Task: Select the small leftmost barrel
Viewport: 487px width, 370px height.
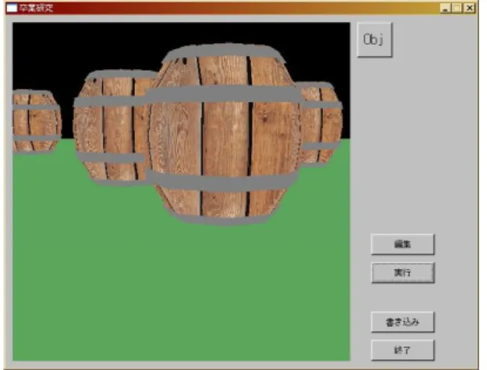Action: tap(37, 122)
